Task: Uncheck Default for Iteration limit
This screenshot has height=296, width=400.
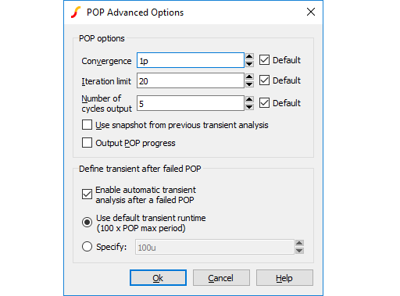Action: 264,80
